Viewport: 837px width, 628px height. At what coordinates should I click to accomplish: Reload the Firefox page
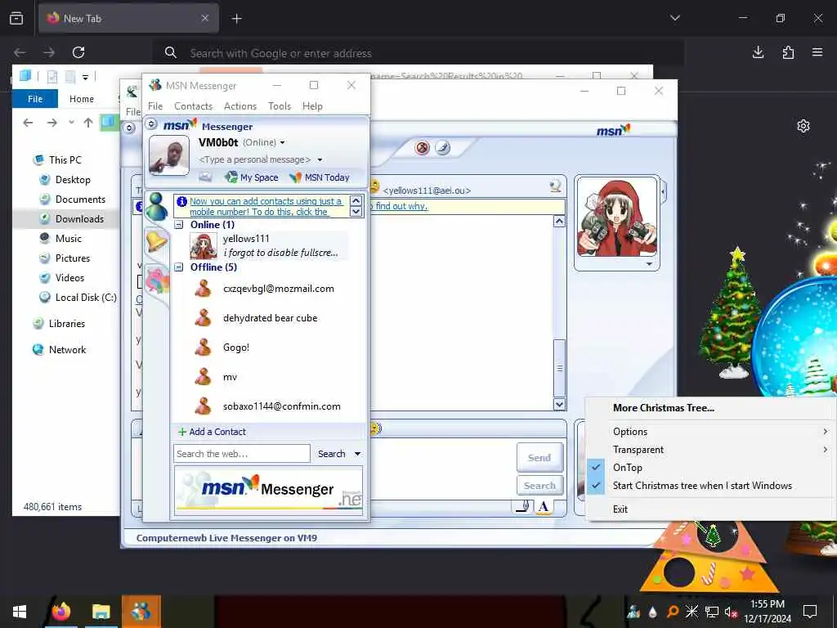(78, 52)
